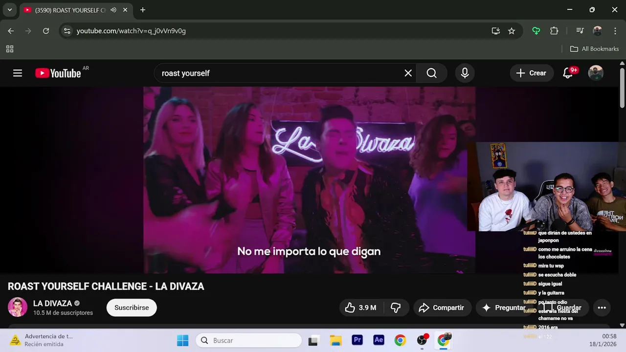Open the tab search dropdown arrow

(x=9, y=10)
